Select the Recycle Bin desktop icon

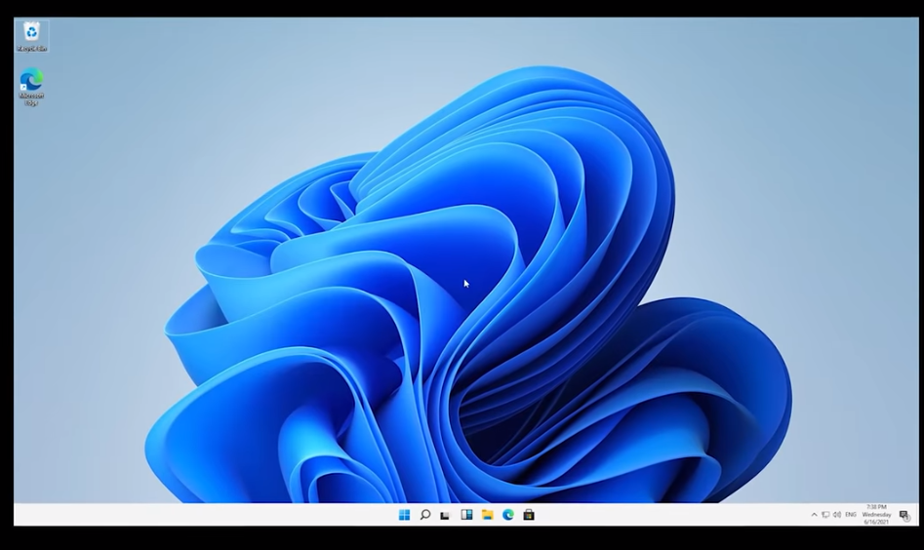[31, 36]
